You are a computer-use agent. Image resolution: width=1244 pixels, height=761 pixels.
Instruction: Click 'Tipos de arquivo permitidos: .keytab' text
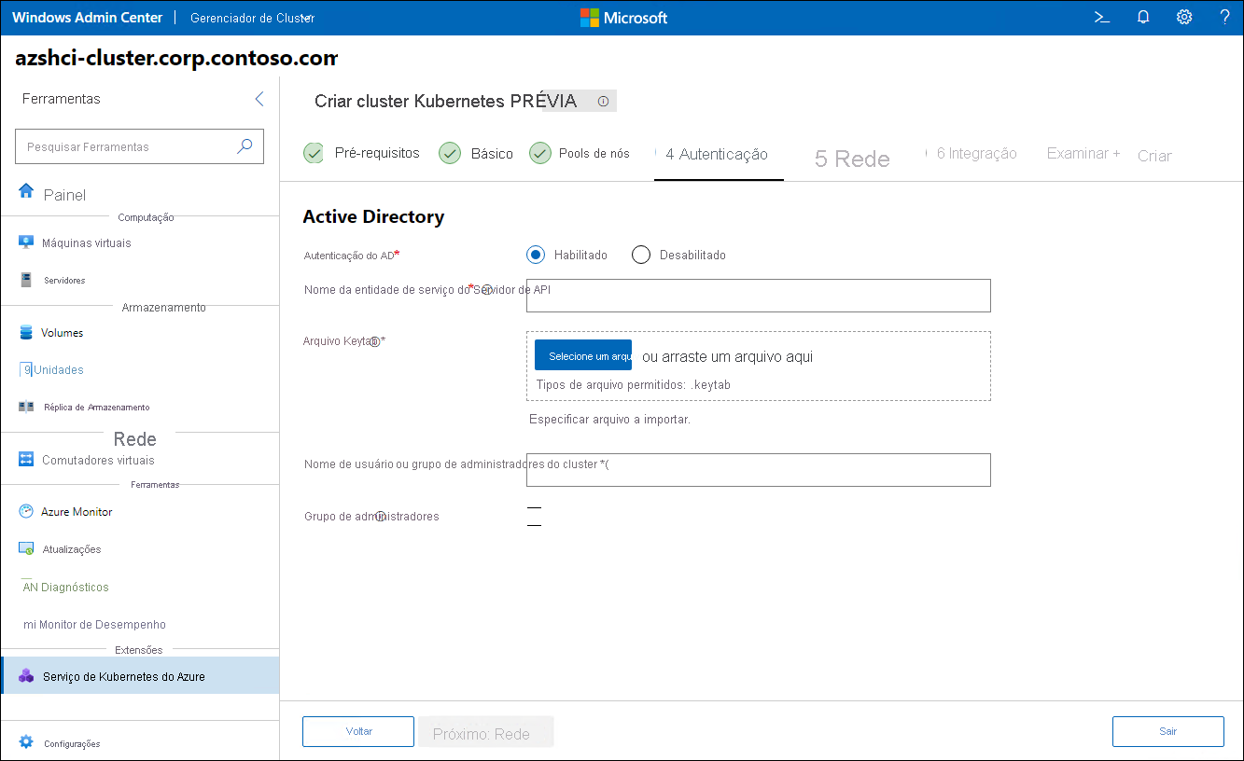coord(634,384)
